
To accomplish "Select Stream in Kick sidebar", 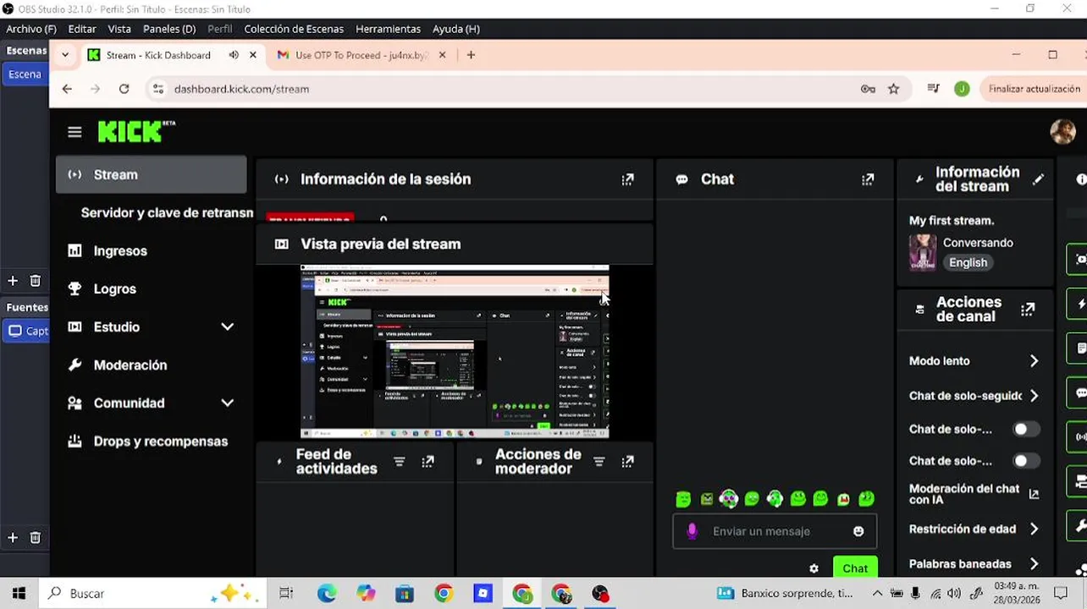I will click(152, 175).
